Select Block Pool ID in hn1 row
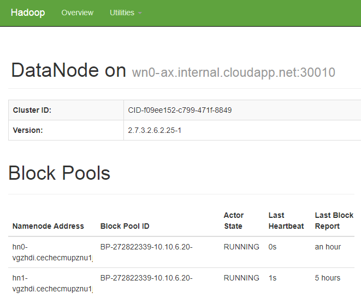This screenshot has width=361, height=305. click(146, 278)
